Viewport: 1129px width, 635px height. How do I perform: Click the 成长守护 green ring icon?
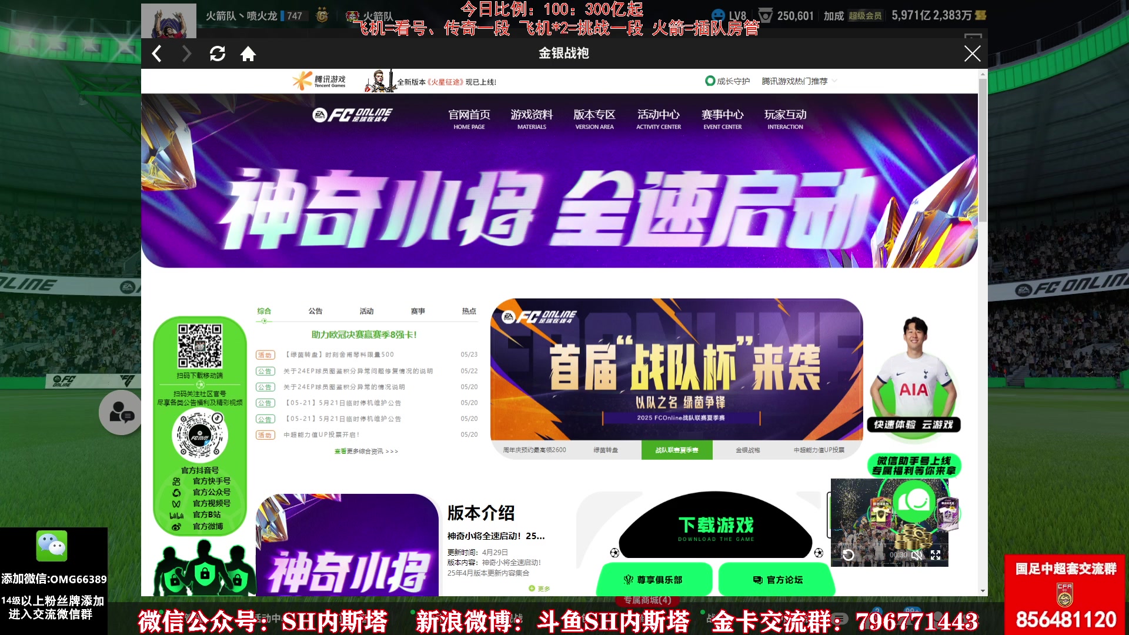710,81
